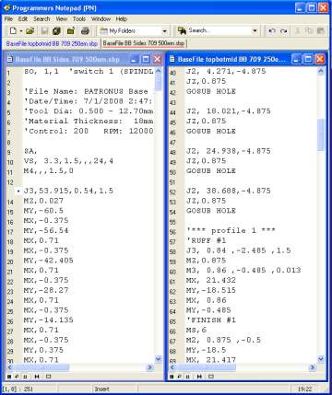
Task: Click the Search text field
Action: tap(219, 30)
